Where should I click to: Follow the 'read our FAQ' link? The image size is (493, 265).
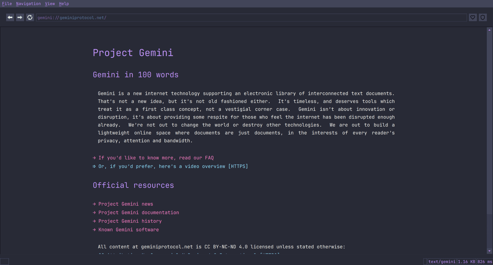click(156, 158)
